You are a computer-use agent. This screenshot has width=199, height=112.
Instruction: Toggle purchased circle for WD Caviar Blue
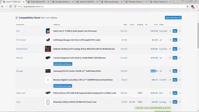170,80
